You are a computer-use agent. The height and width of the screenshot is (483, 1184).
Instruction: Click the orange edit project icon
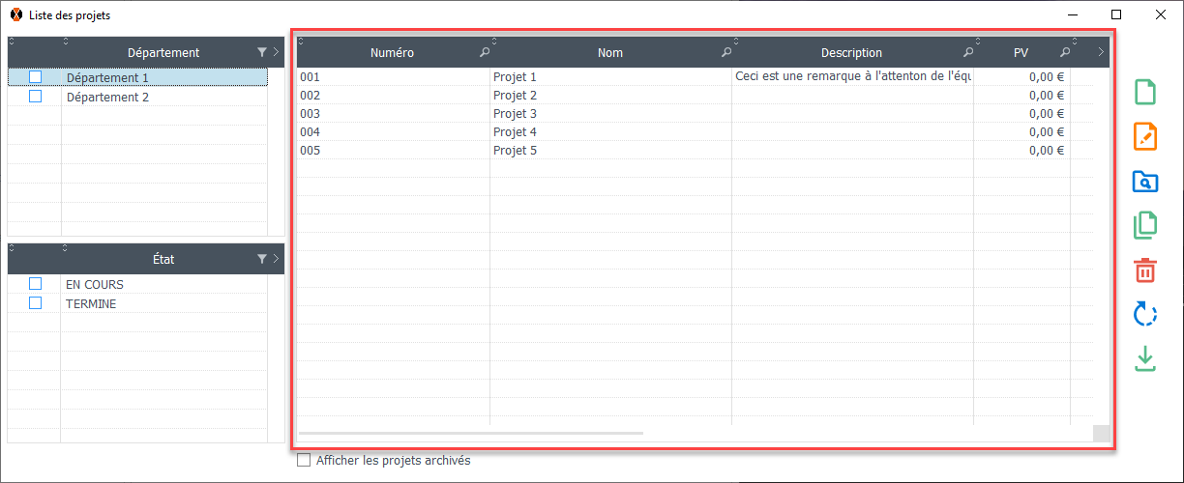(1144, 137)
